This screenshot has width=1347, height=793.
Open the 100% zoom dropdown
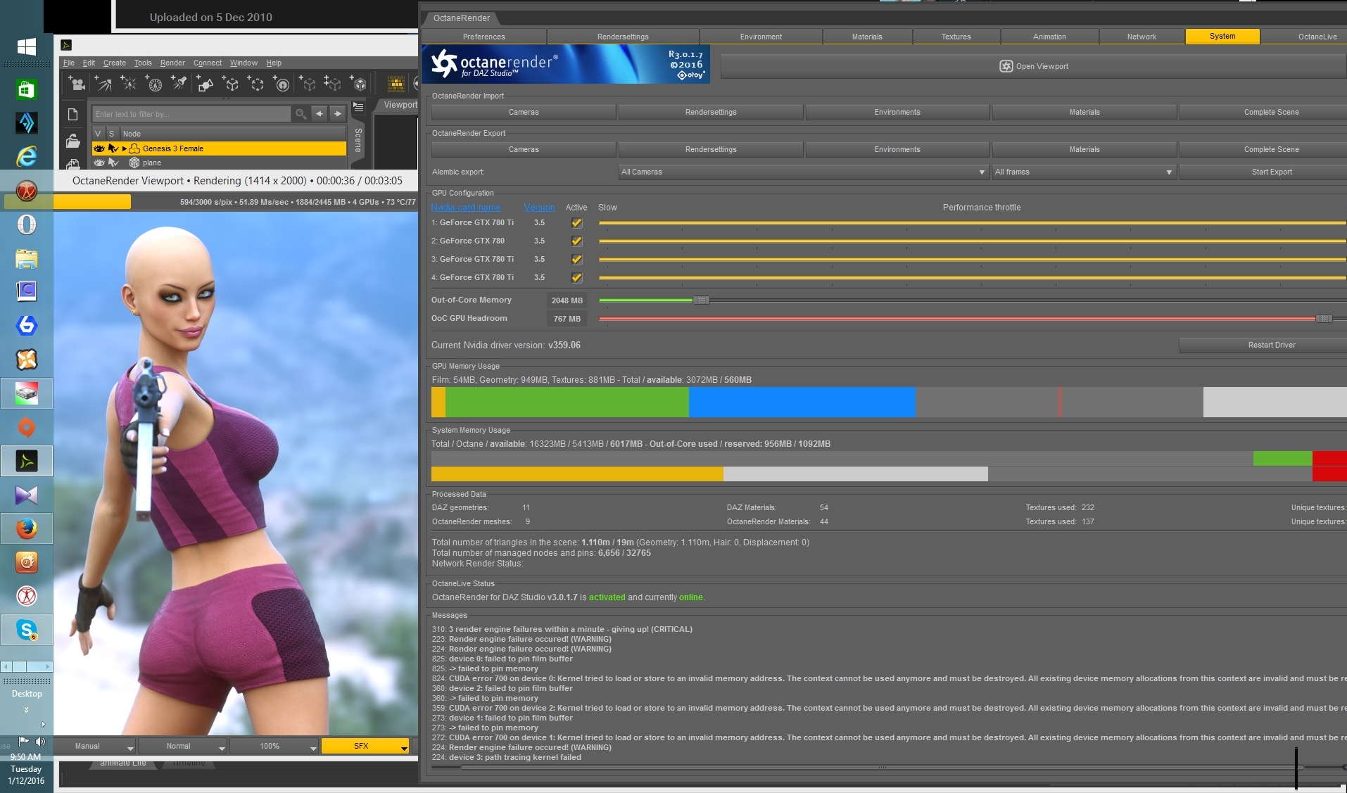(274, 746)
